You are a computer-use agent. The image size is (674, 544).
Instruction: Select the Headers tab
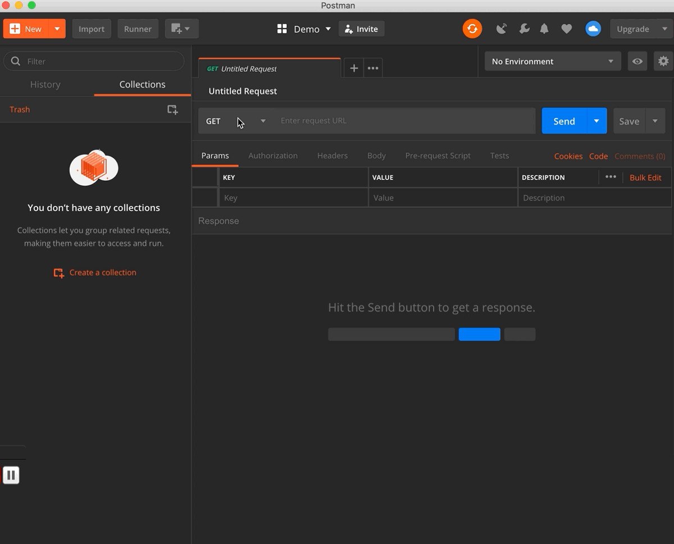tap(333, 156)
